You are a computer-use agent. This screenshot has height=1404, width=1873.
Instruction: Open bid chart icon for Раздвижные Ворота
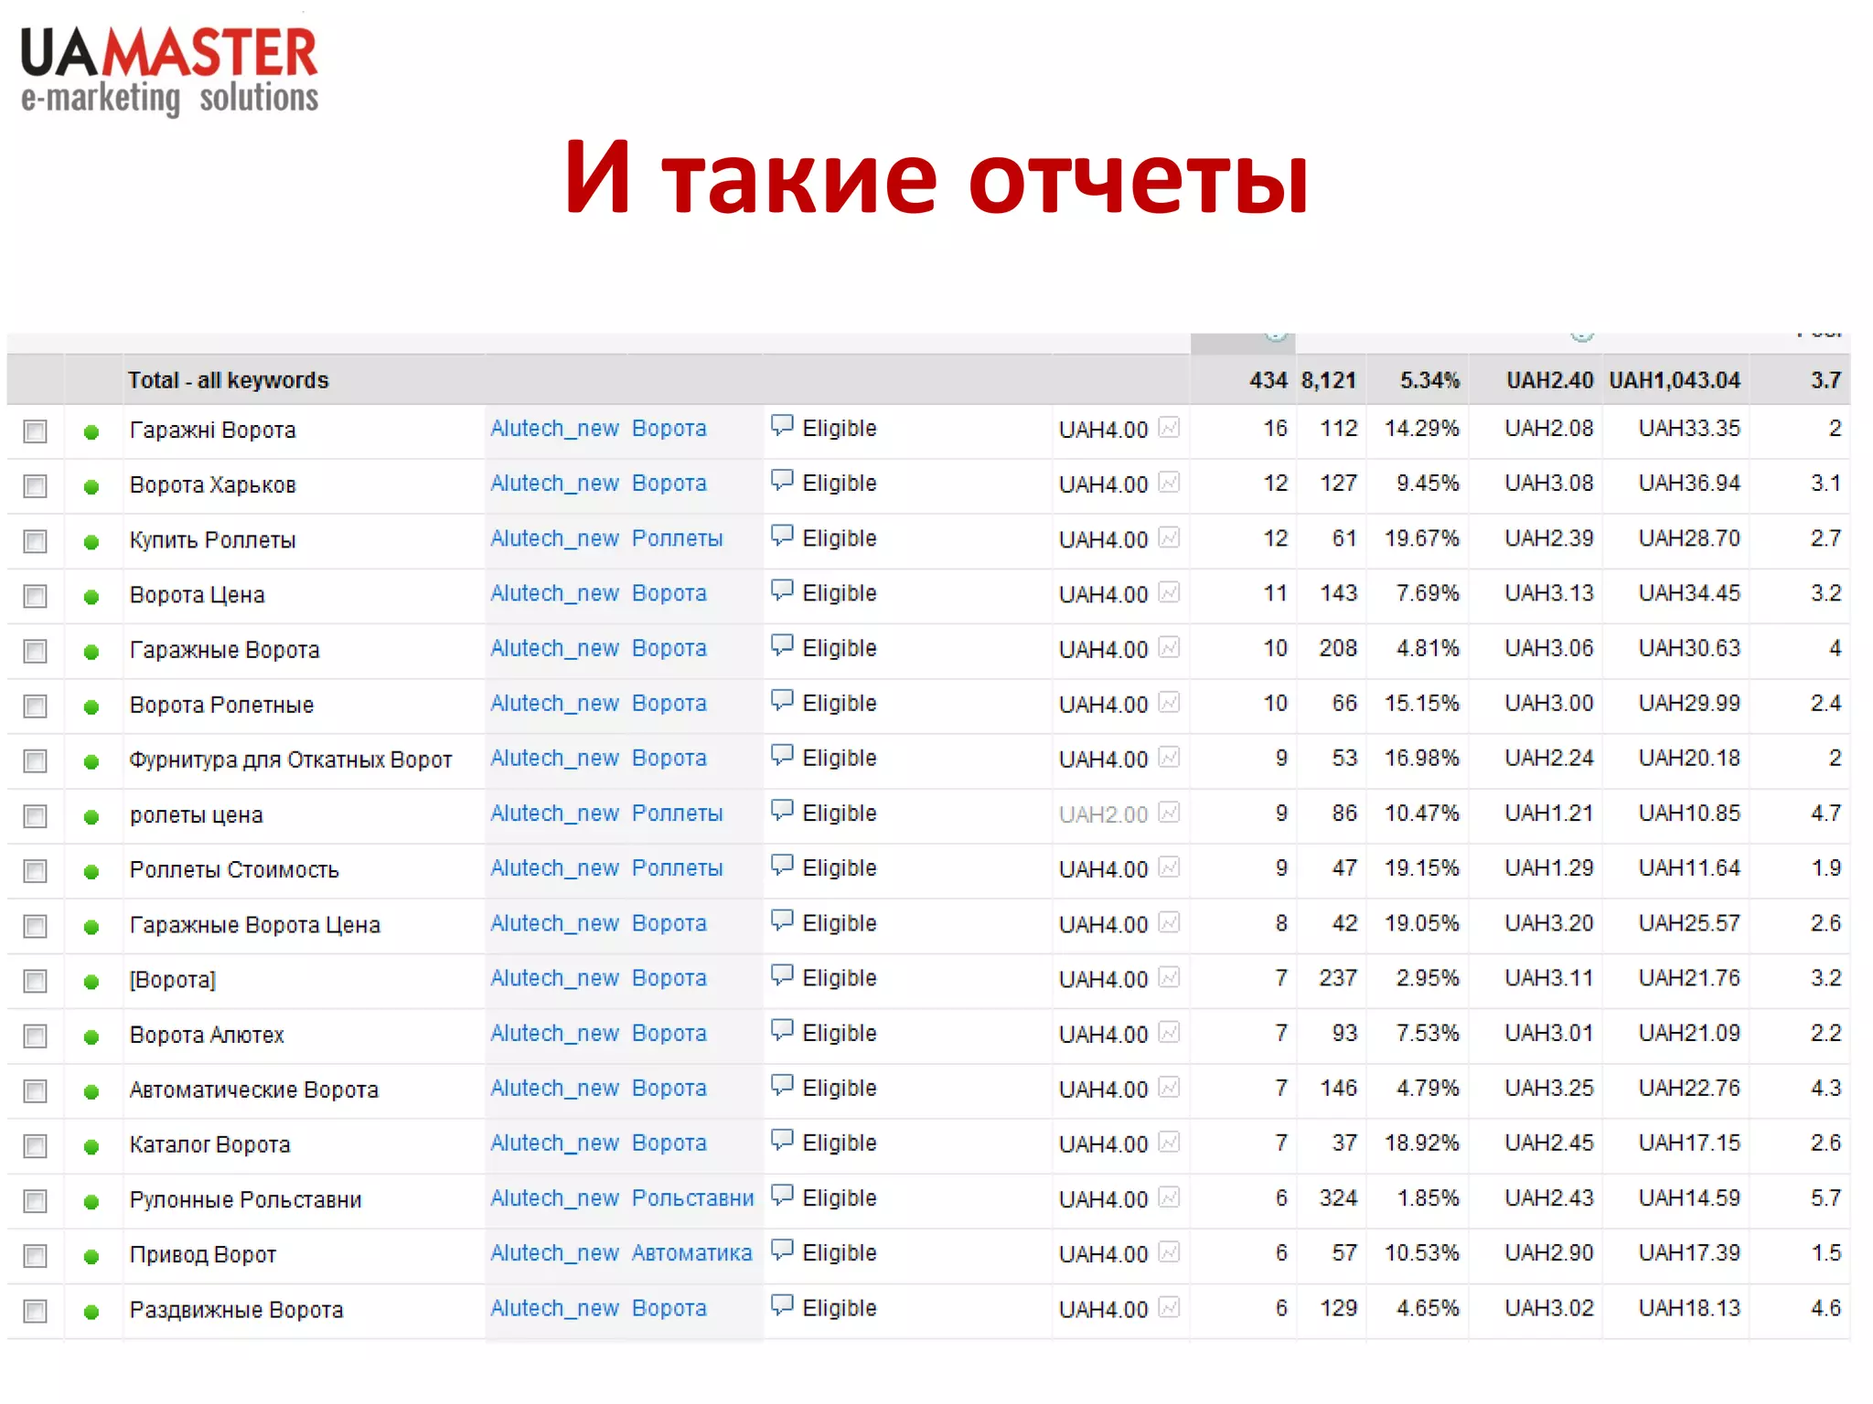point(1169,1307)
